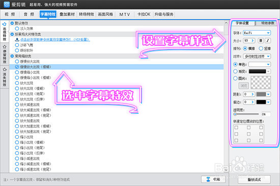The width and height of the screenshot is (280, 186).
Task: Switch to the 卡拉OK tab
Action: coord(144,14)
